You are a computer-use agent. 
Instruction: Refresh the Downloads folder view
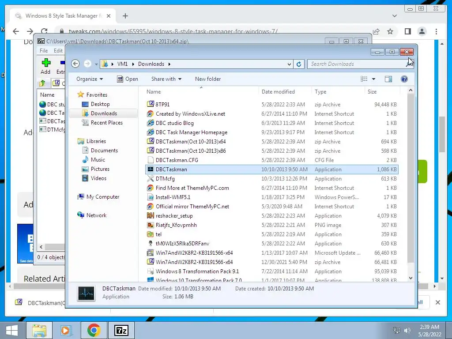pos(299,64)
